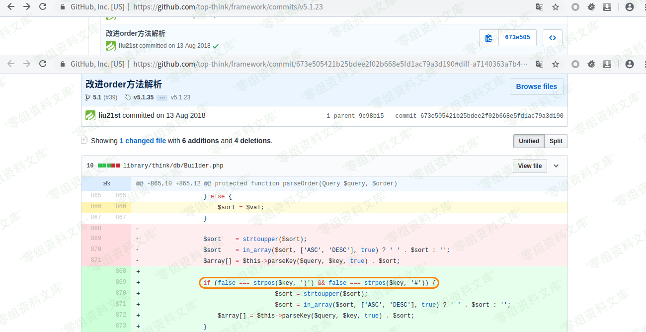646x332 pixels.
Task: Expand hidden lines above the parseOrder hunk
Action: [x=106, y=183]
